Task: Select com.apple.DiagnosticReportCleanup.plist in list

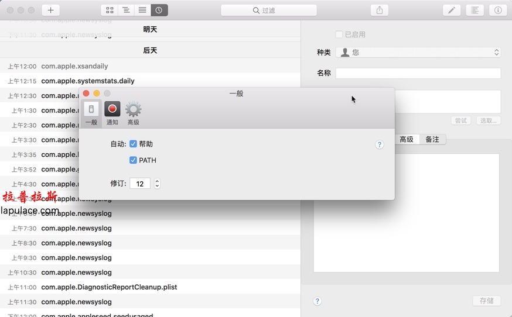Action: click(x=109, y=287)
